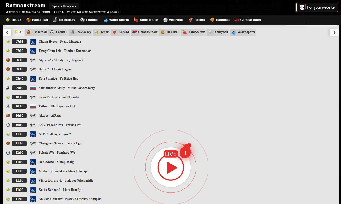Click football icon beside EMC Podolie match
This screenshot has width=341, height=204.
pyautogui.click(x=8, y=125)
